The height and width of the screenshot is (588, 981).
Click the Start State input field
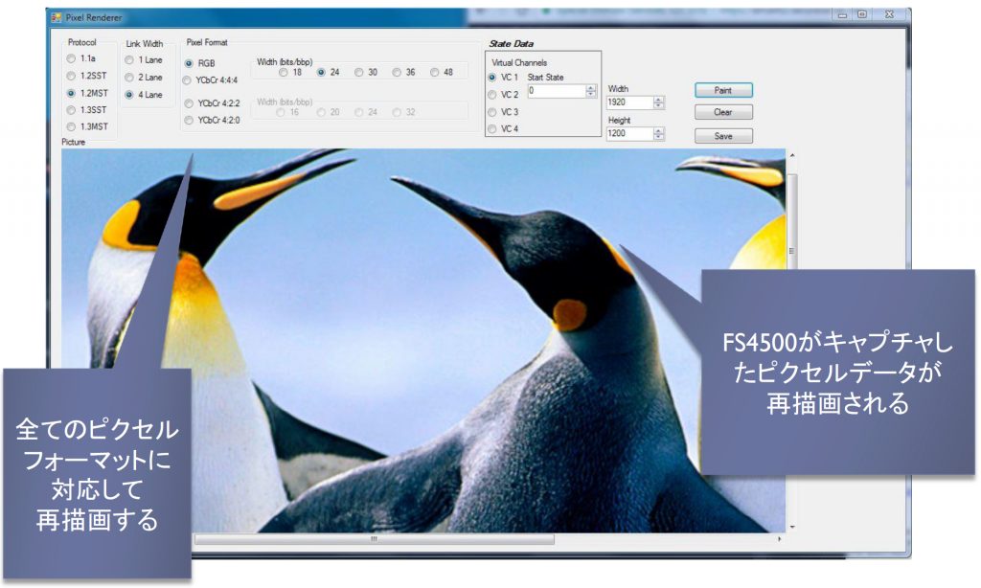point(557,91)
